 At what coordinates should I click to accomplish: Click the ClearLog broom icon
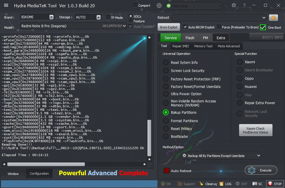click(x=201, y=184)
